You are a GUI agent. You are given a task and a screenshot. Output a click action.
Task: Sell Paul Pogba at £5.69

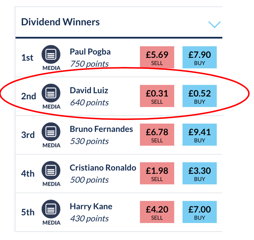pyautogui.click(x=157, y=57)
